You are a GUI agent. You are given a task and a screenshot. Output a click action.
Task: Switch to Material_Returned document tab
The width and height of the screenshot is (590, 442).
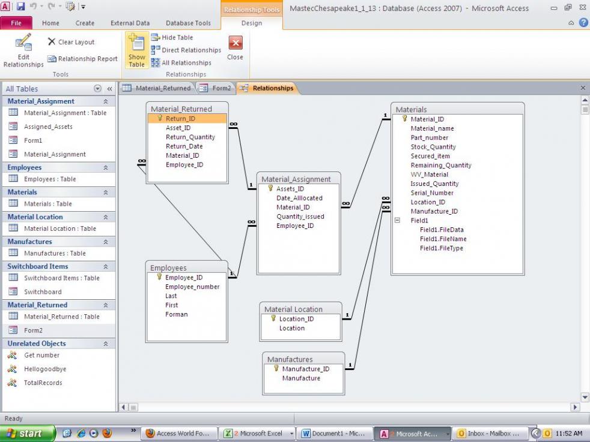[157, 88]
